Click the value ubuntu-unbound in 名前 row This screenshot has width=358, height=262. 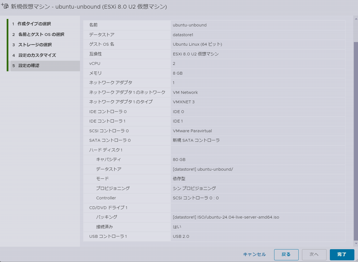click(x=190, y=25)
